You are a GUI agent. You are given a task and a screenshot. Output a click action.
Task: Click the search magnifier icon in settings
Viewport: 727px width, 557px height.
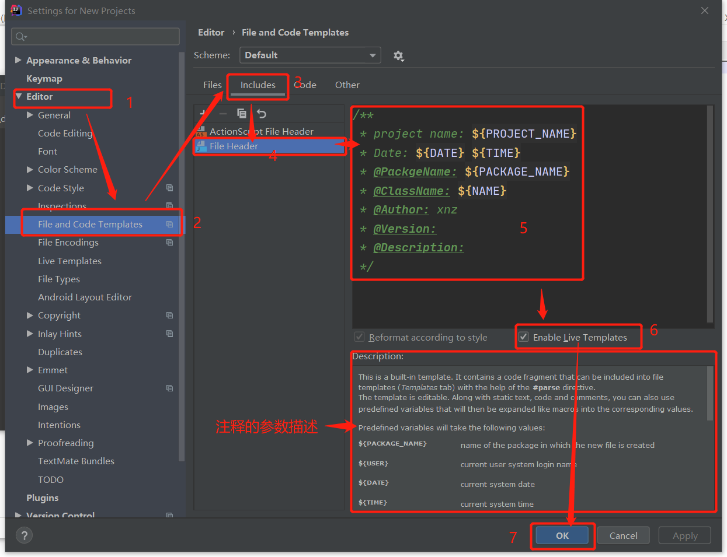[21, 37]
